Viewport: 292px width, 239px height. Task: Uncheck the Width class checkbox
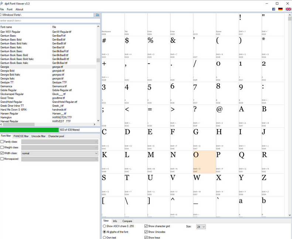tap(2, 153)
